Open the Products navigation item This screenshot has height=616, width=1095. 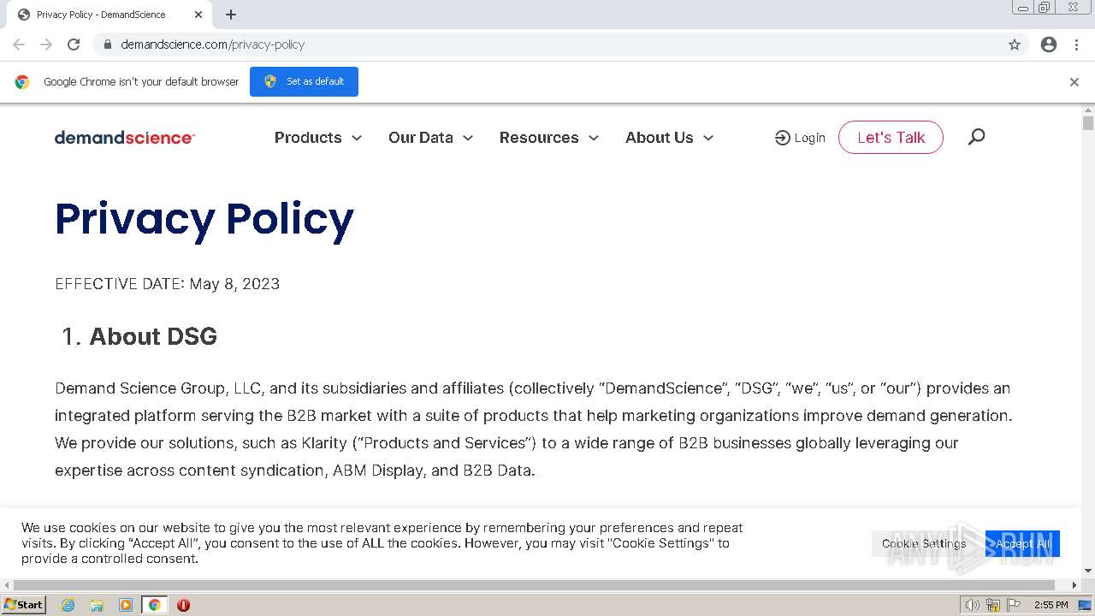click(x=308, y=138)
